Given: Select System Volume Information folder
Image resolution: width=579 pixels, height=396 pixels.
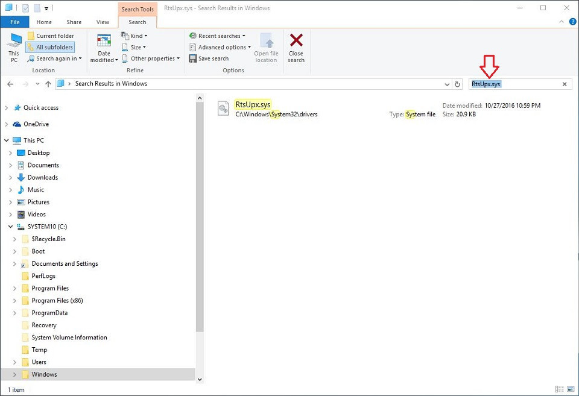Looking at the screenshot, I should 69,338.
